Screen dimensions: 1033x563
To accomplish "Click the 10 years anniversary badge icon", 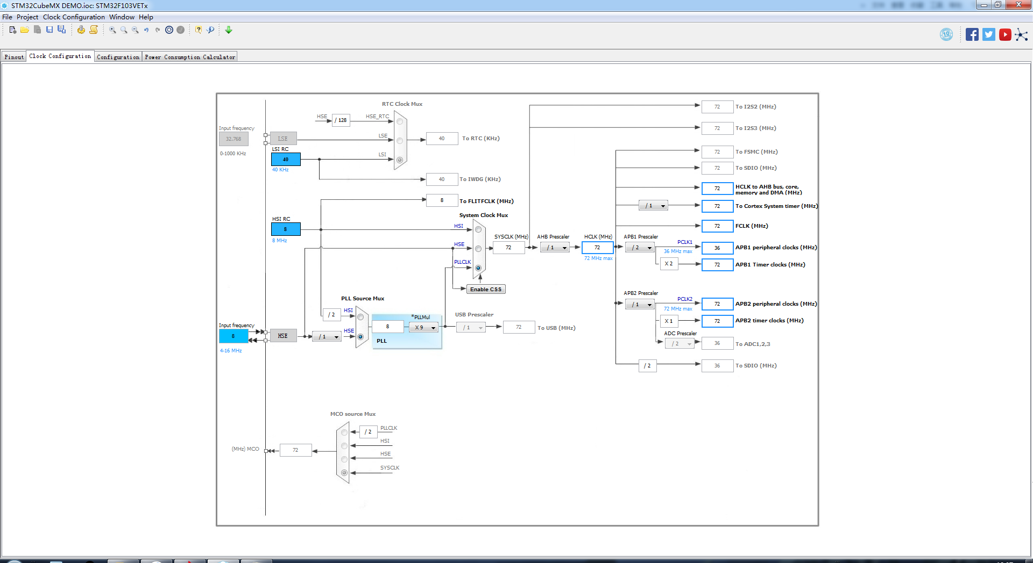I will click(x=946, y=34).
